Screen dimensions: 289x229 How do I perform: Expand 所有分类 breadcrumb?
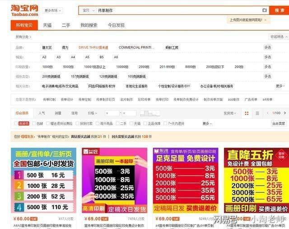pos(23,37)
